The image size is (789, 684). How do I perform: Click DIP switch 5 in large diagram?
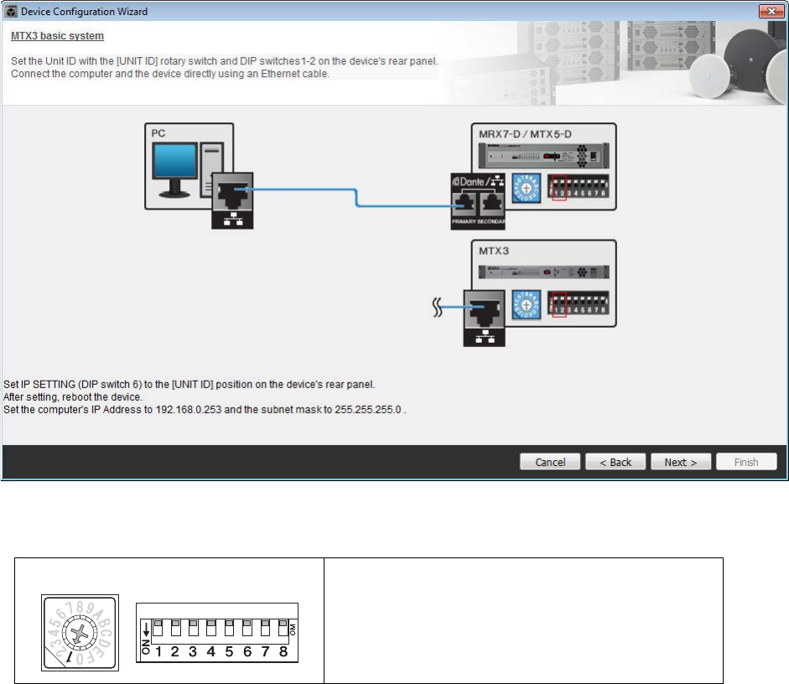pos(230,628)
